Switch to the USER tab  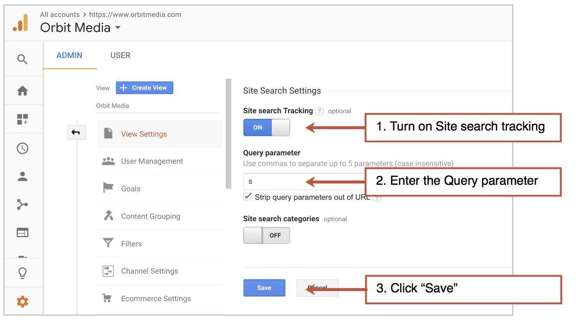click(120, 55)
